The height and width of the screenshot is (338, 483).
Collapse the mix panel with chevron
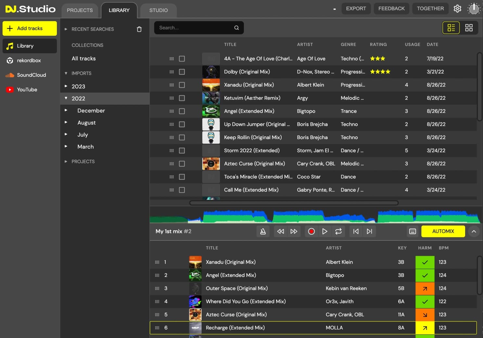coord(474,231)
